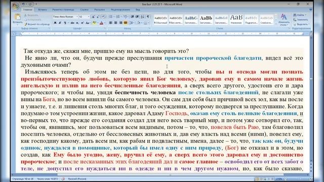
Task: Undo the last action in Quick Access toolbar
Action: [x=23, y=4]
